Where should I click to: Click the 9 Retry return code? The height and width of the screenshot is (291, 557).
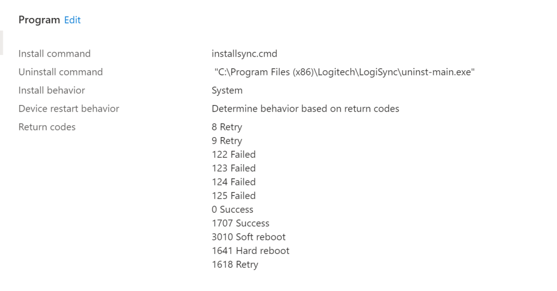coord(227,141)
